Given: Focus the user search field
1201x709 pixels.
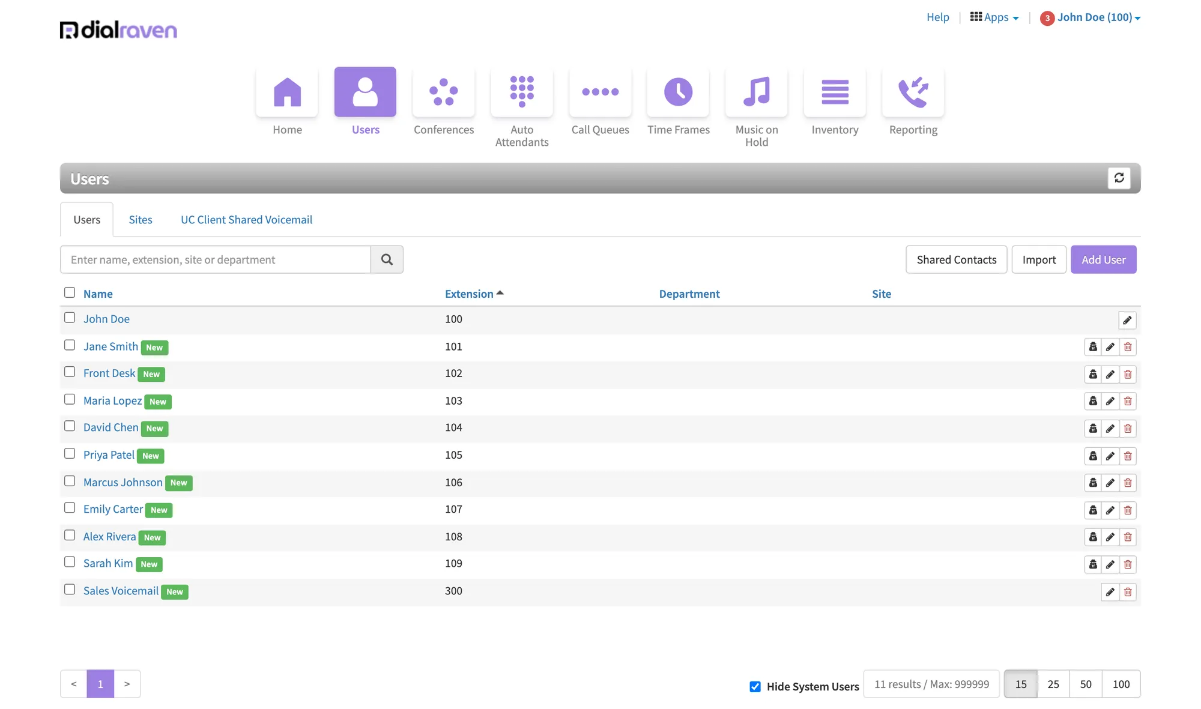Looking at the screenshot, I should [x=216, y=259].
